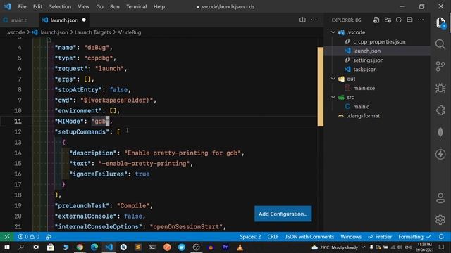
Task: Click the VS Code logo in the title bar
Action: (7, 6)
